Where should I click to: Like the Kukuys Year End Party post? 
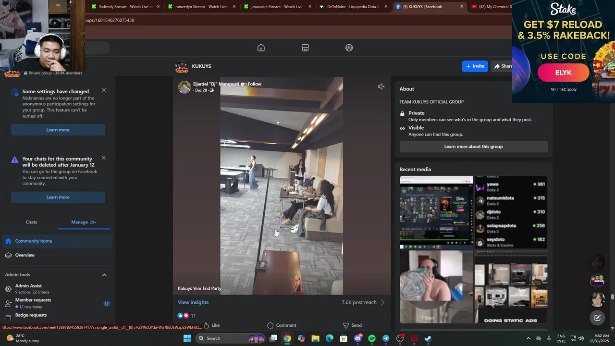pos(211,325)
